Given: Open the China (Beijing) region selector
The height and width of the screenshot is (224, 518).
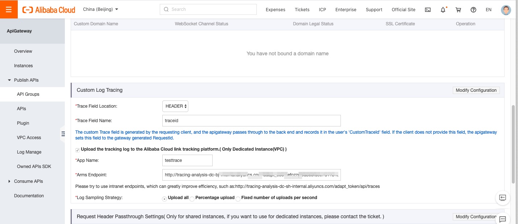Looking at the screenshot, I should pos(101,9).
